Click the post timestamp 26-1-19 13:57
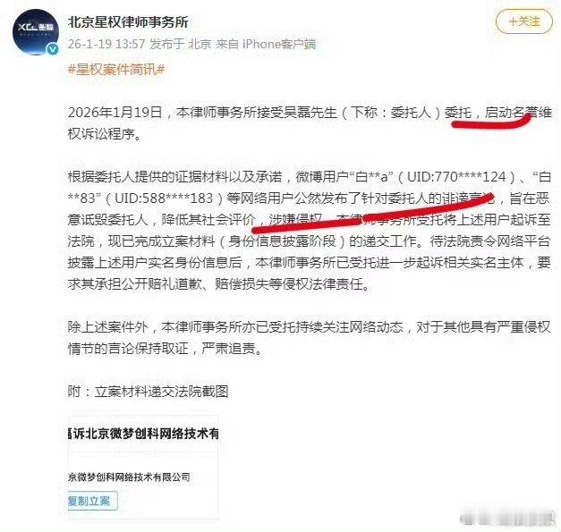 pos(106,44)
